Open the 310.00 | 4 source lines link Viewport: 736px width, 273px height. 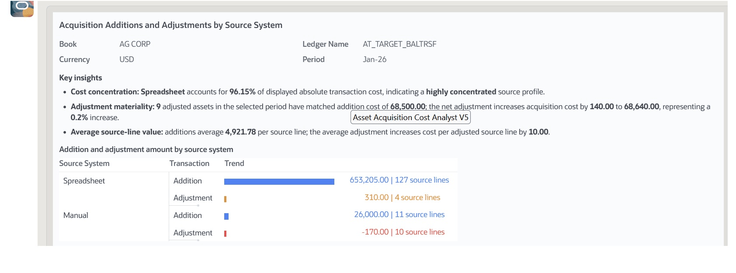[402, 197]
